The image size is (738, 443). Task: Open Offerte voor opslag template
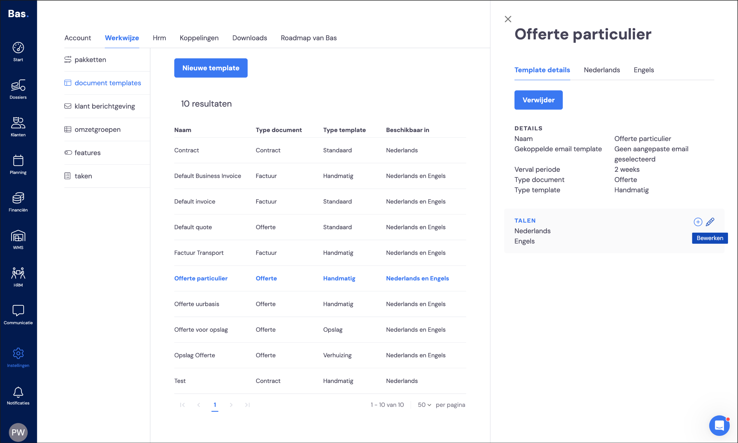(320, 330)
